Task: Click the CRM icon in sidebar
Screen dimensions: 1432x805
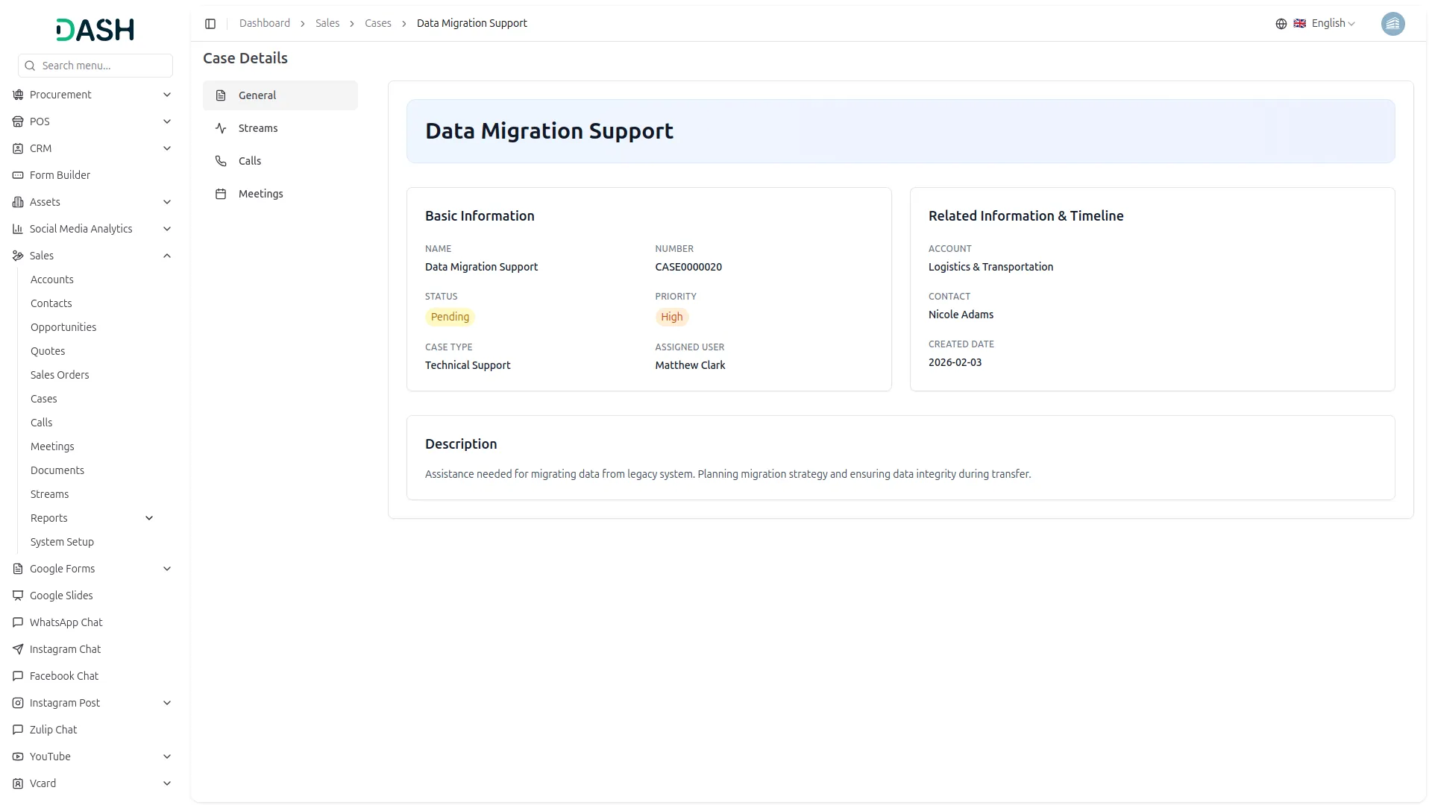Action: click(18, 148)
